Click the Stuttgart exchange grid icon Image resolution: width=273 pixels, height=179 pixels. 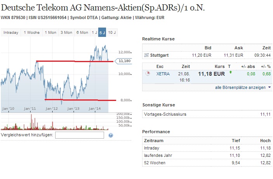(x=146, y=55)
